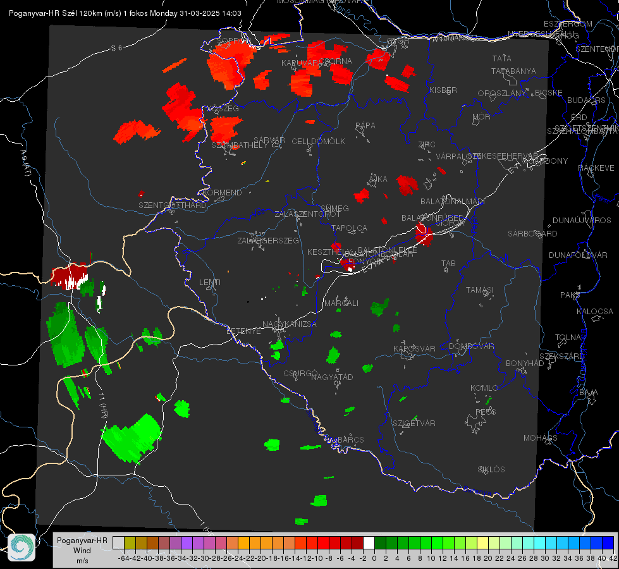
Task: Click the TATABANYA city label
Action: [x=513, y=71]
